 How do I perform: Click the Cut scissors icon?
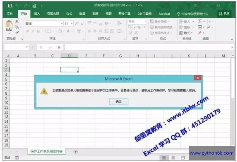point(17,22)
